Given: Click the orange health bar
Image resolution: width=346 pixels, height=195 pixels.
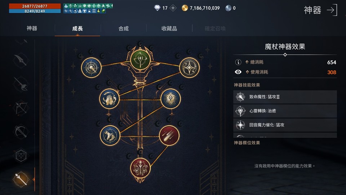Looking at the screenshot, I should (x=35, y=6).
